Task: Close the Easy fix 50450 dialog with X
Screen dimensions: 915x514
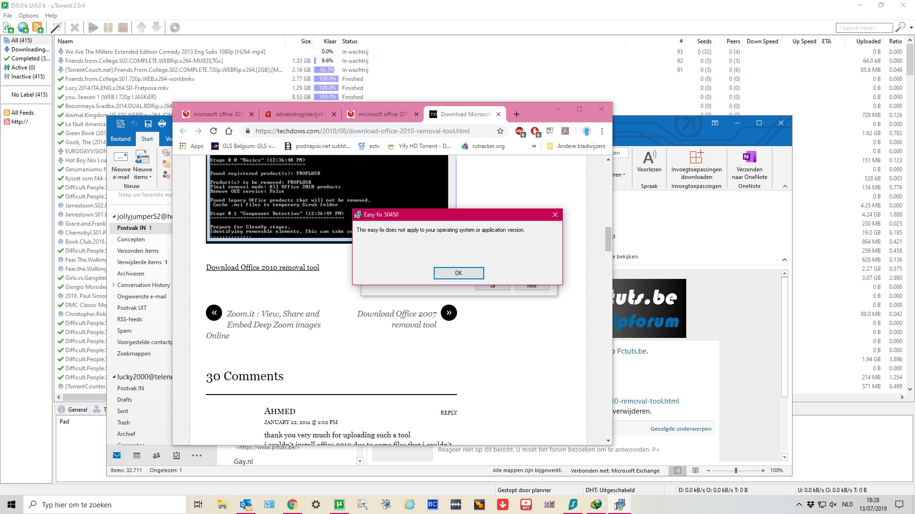Action: tap(555, 215)
